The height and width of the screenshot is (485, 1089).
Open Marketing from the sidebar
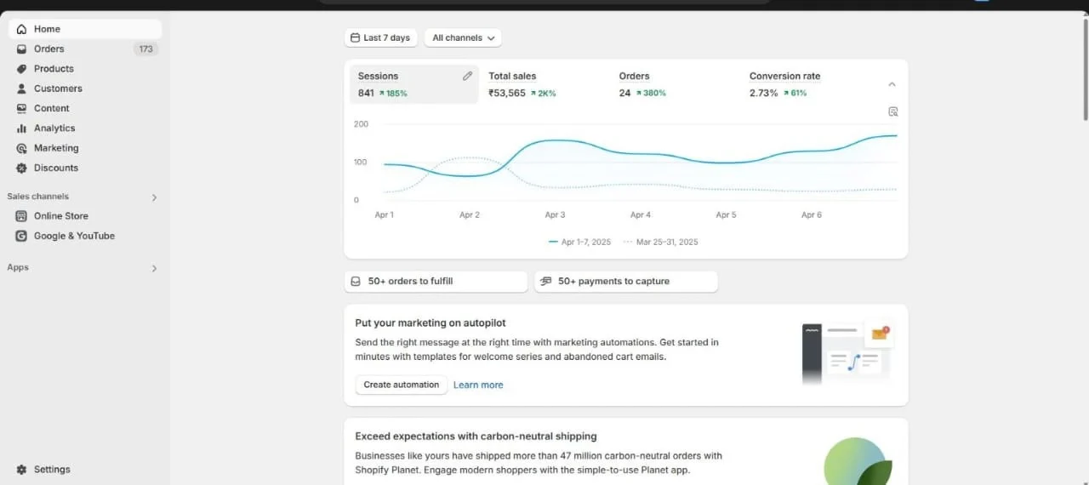click(x=85, y=148)
